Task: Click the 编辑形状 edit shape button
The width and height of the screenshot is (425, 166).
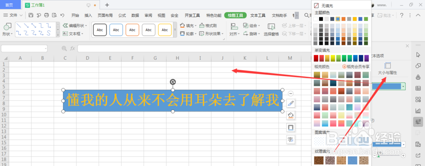Action: (75, 26)
